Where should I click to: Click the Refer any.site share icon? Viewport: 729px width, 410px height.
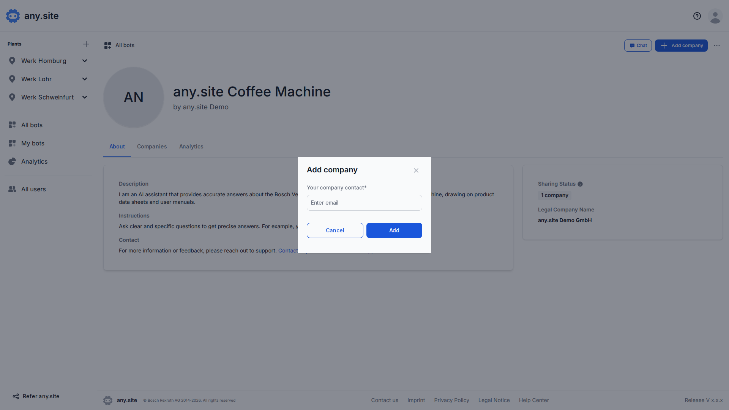pos(16,396)
